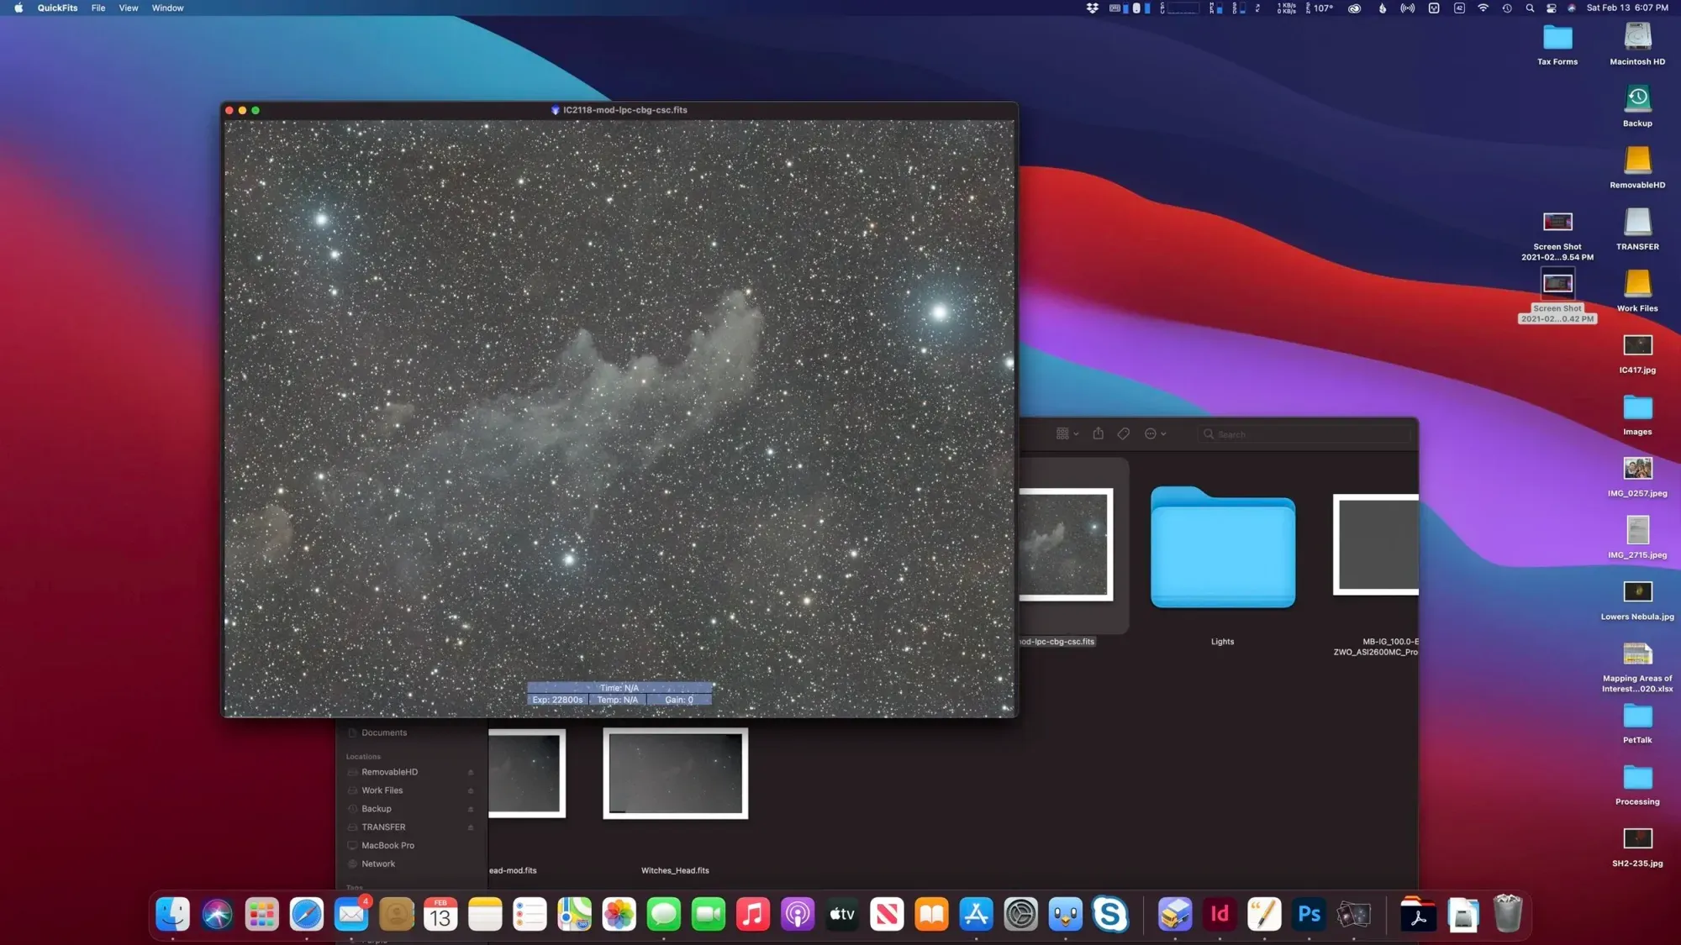1681x945 pixels.
Task: Click the Spotlight search icon in menu bar
Action: [1530, 8]
